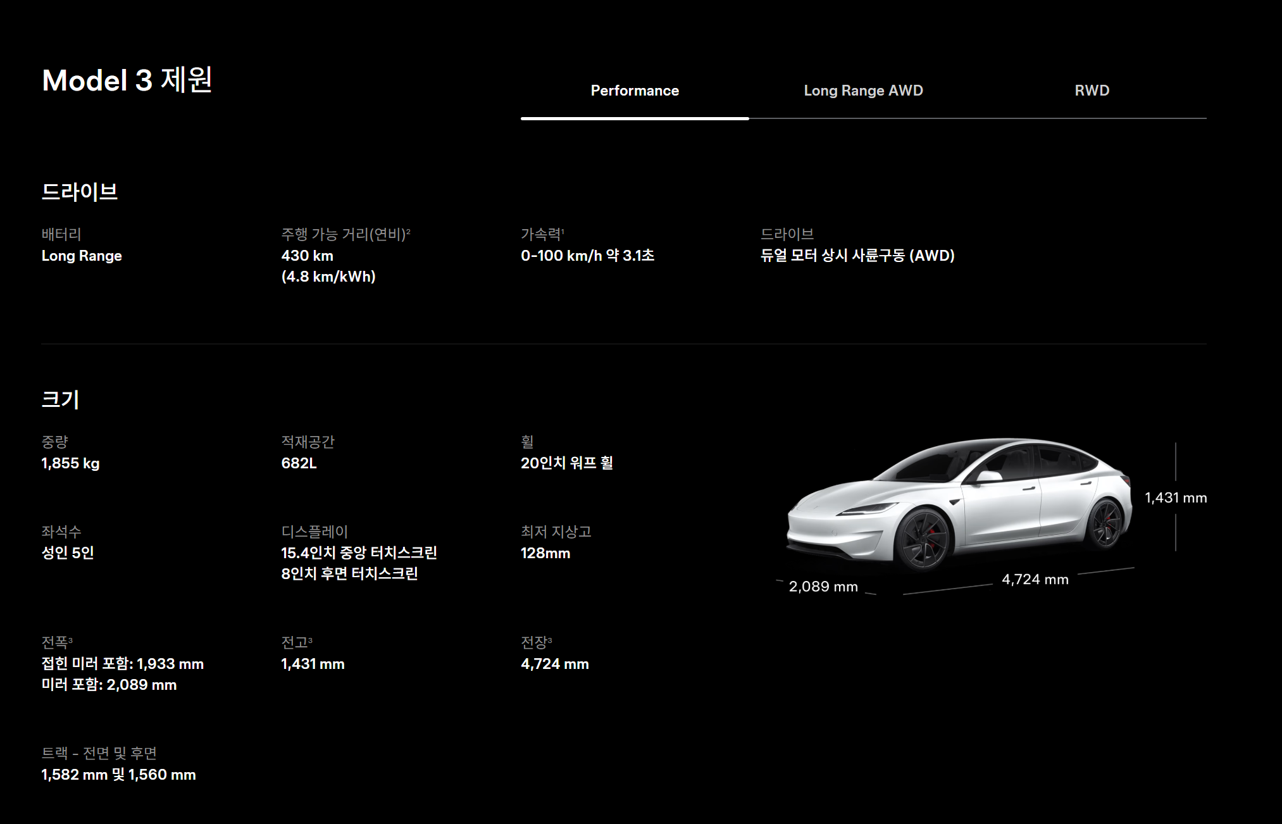This screenshot has height=824, width=1282.
Task: Select the '128mm' ground clearance value
Action: pos(545,553)
